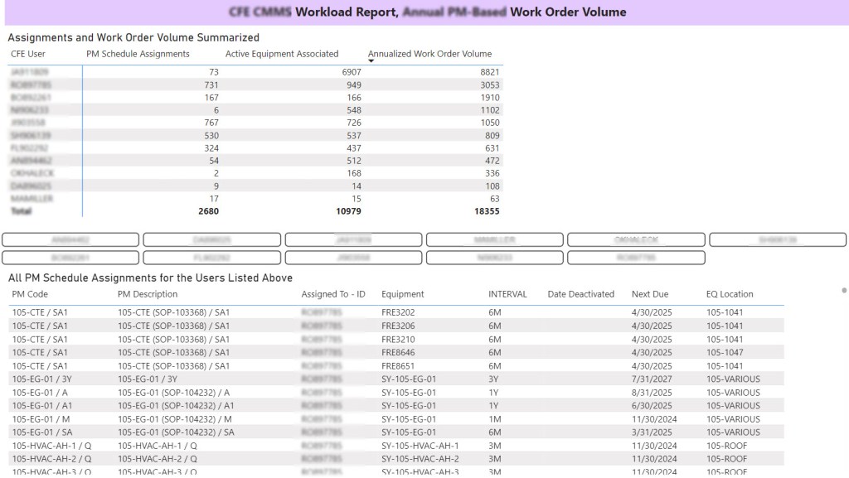Sort summary table by CFE User column
This screenshot has width=849, height=478.
coord(28,54)
